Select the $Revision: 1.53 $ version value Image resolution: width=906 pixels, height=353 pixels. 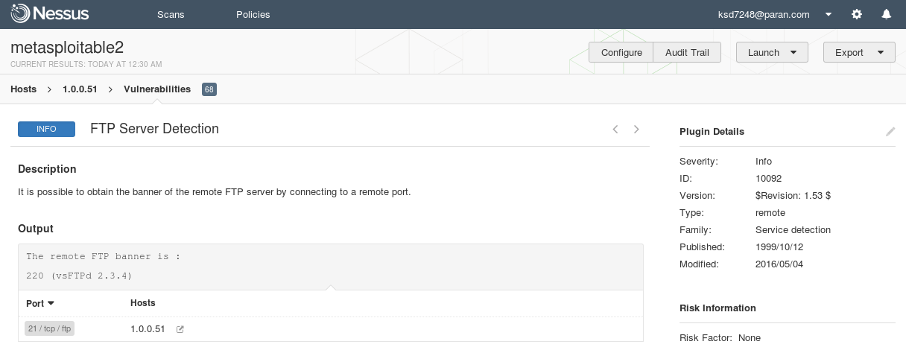click(x=793, y=195)
